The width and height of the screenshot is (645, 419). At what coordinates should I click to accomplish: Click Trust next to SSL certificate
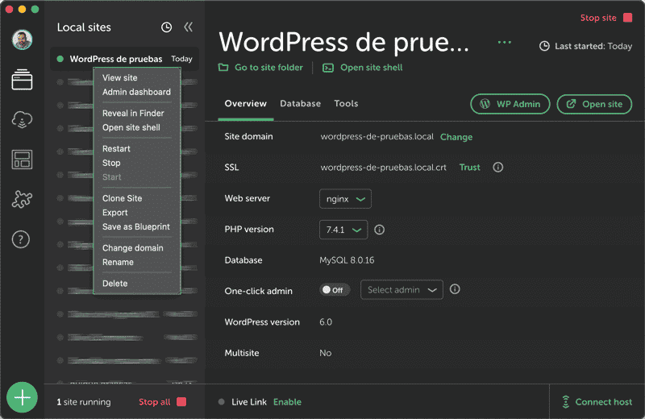coord(470,168)
